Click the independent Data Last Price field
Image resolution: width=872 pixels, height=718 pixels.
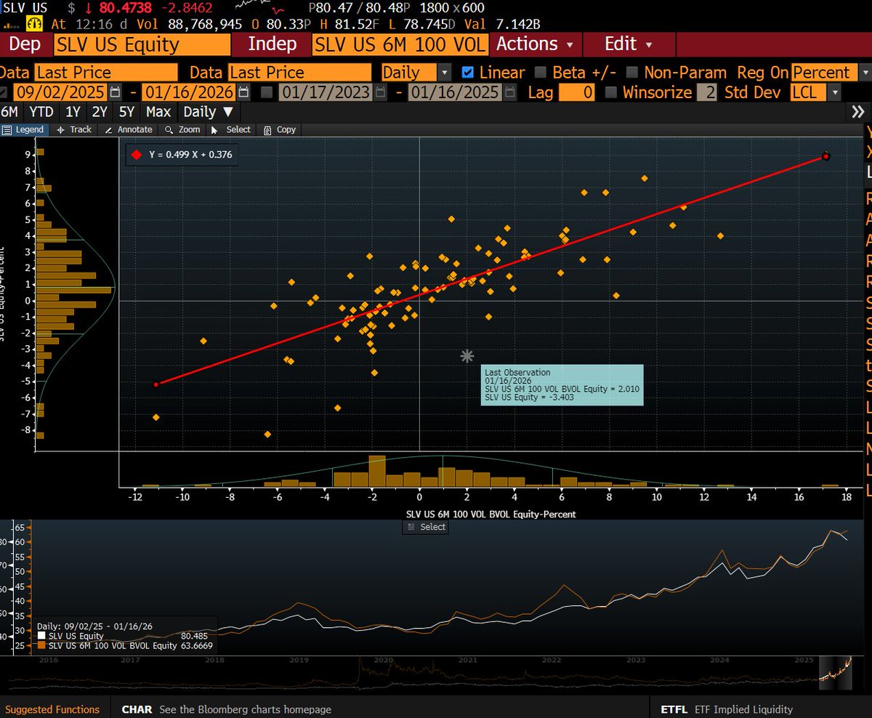coord(299,72)
